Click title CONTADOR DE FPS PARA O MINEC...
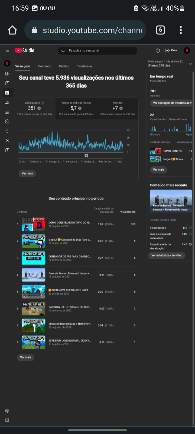The width and height of the screenshot is (195, 434). 69,256
